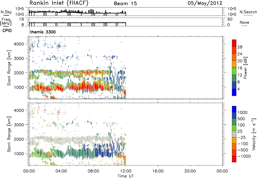
Task: Click the 'Nave' legend label
Action: coord(244,22)
